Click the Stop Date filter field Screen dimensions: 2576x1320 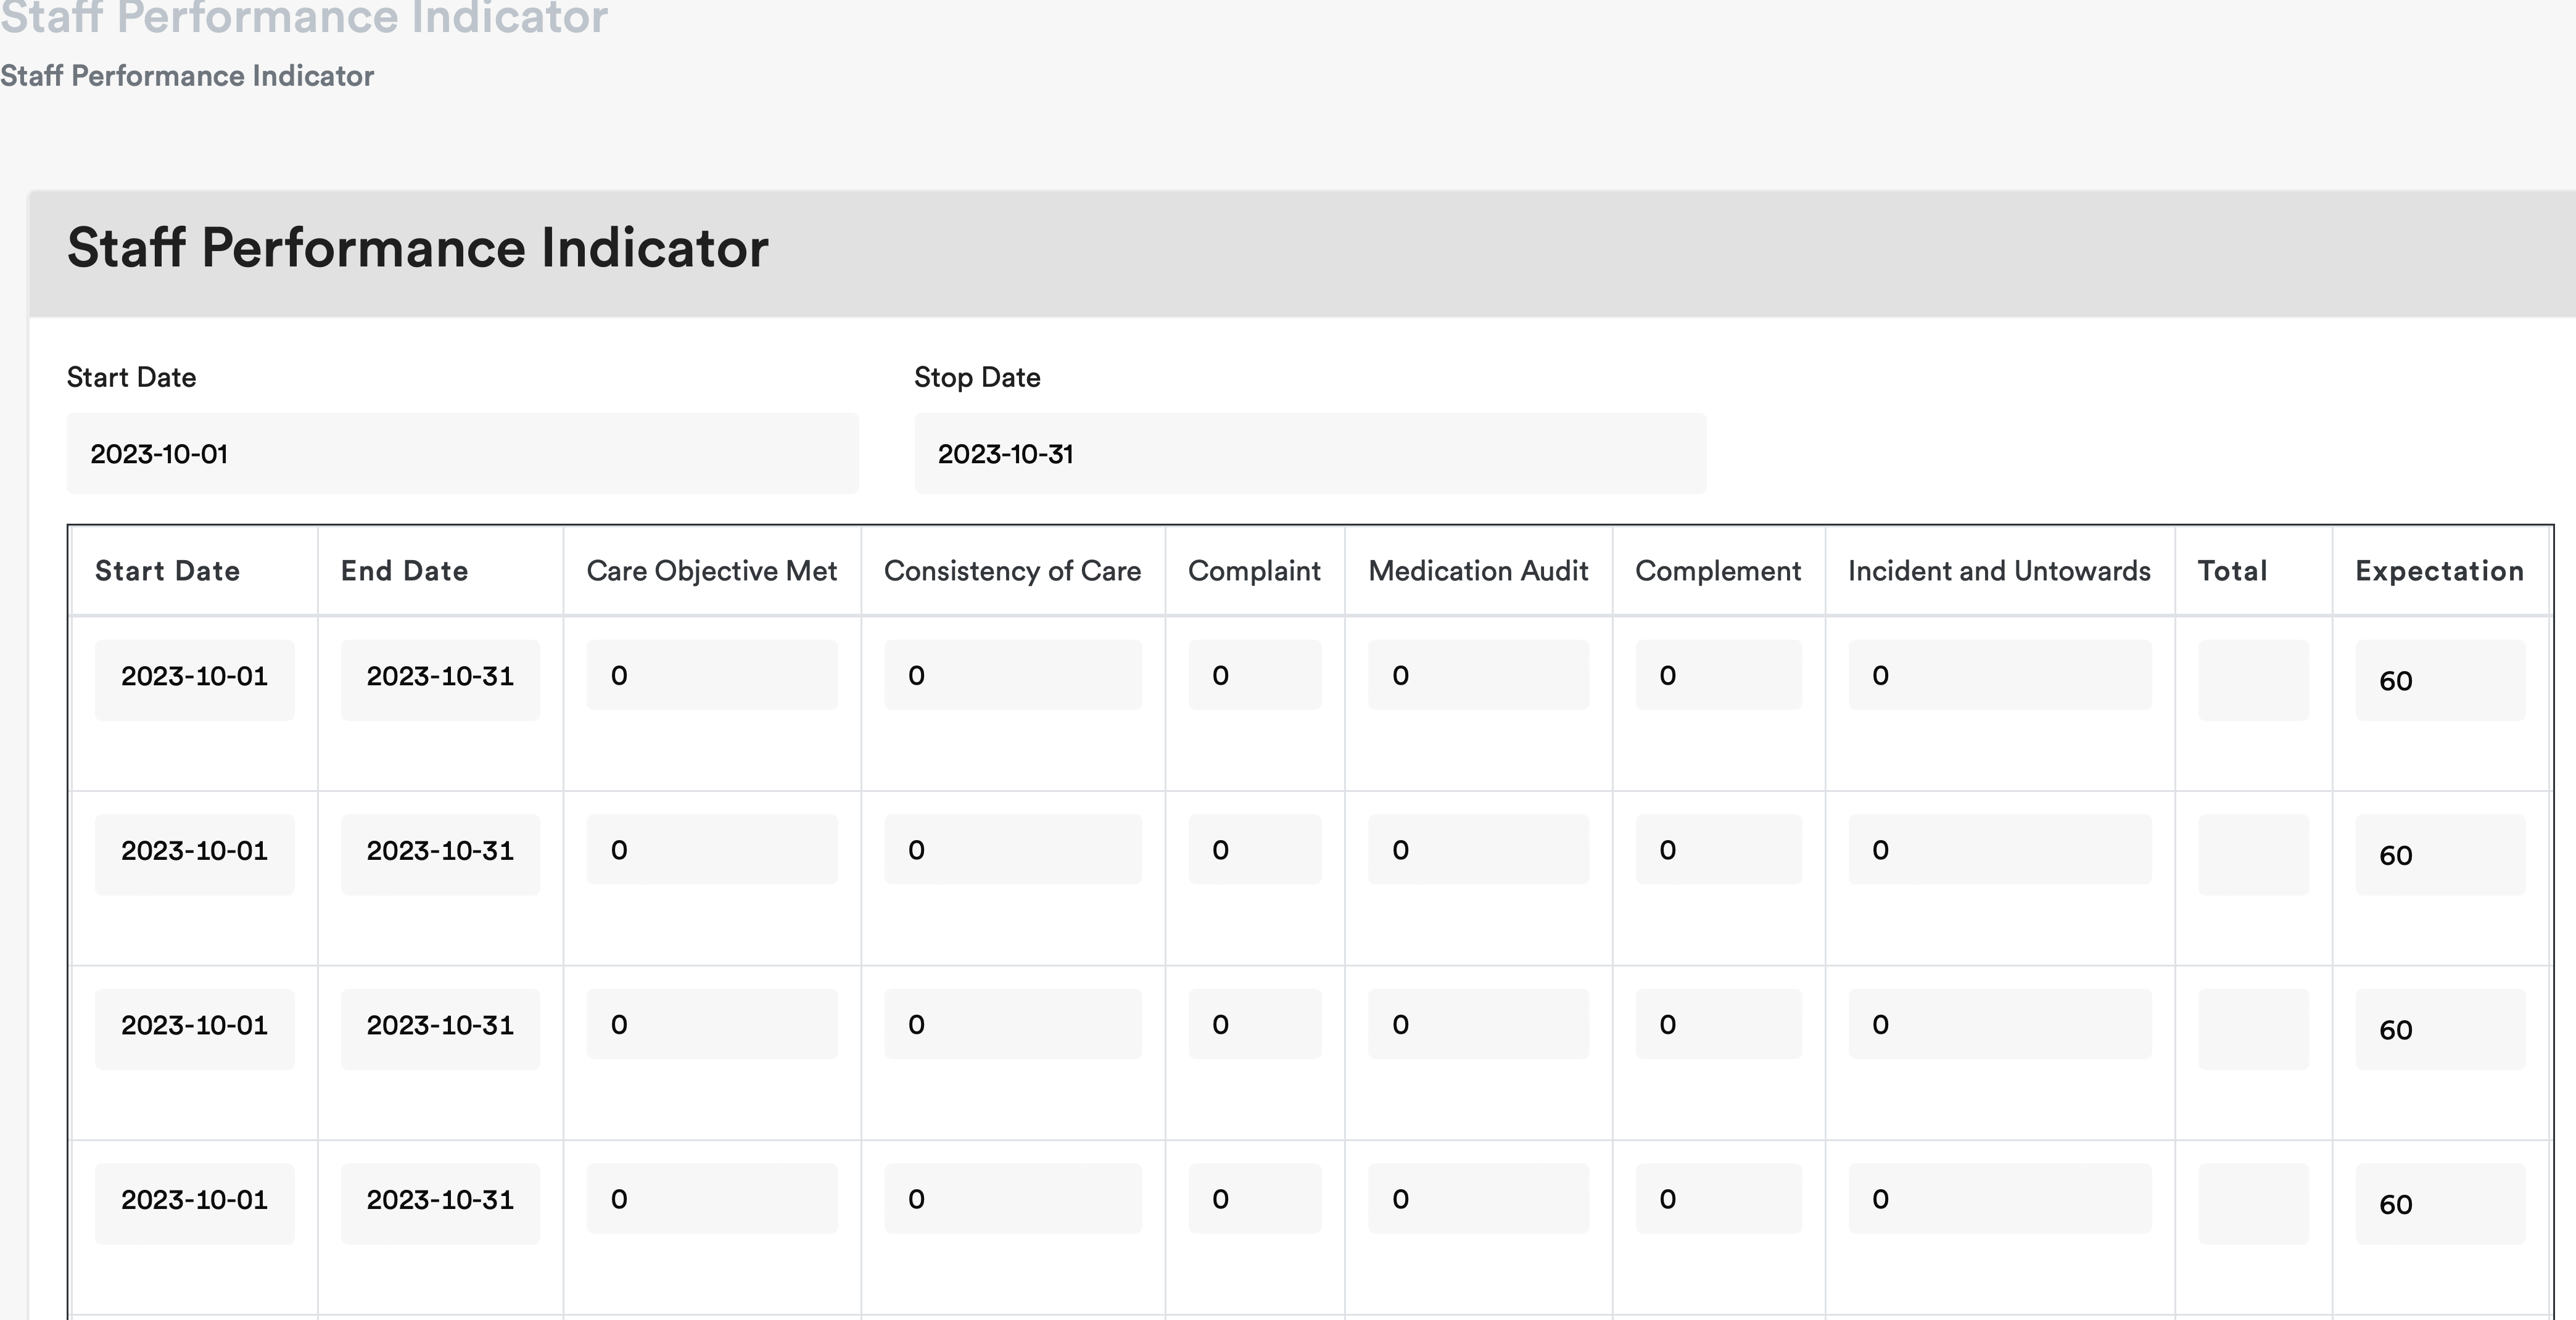pyautogui.click(x=1309, y=453)
